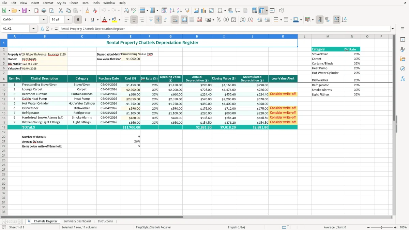Screen dimensions: 409x230
Task: Toggle Center Horizontally alignment
Action: click(x=134, y=20)
